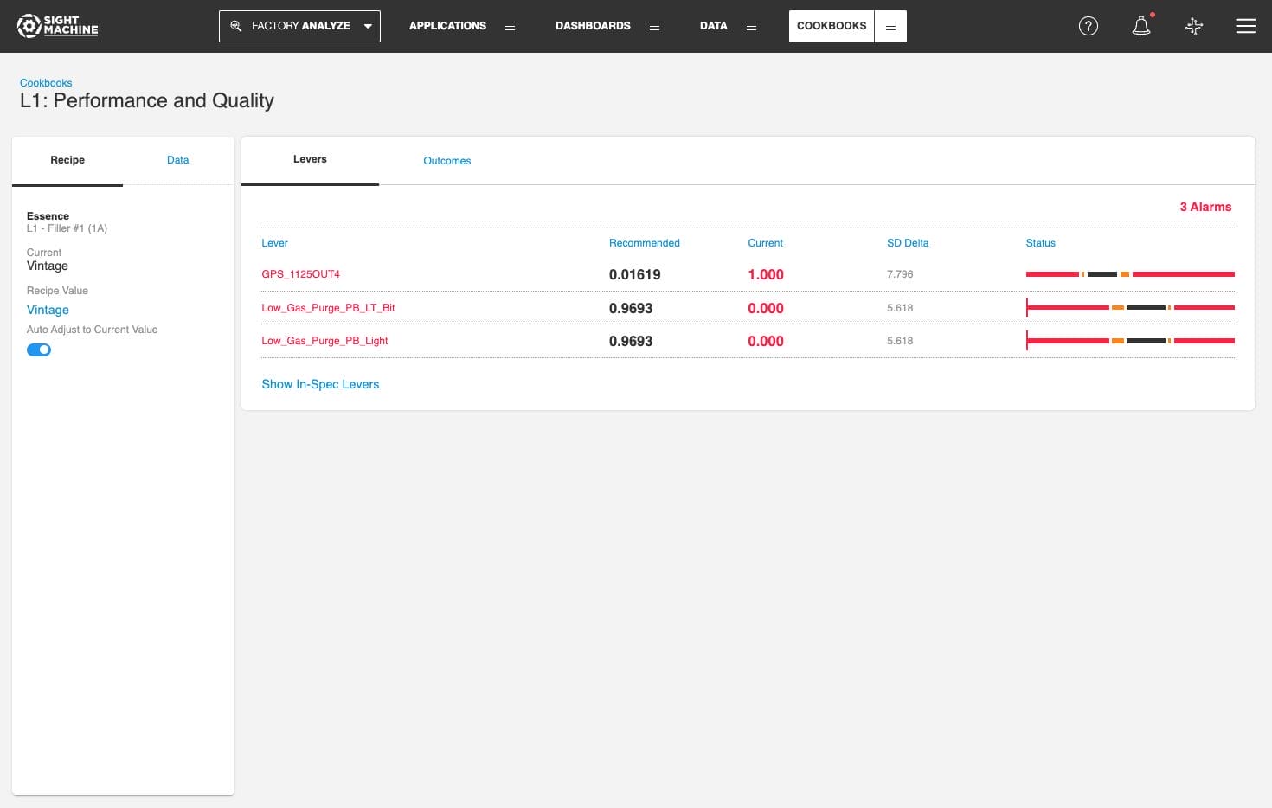Click the Vintage recipe value link

(x=48, y=310)
